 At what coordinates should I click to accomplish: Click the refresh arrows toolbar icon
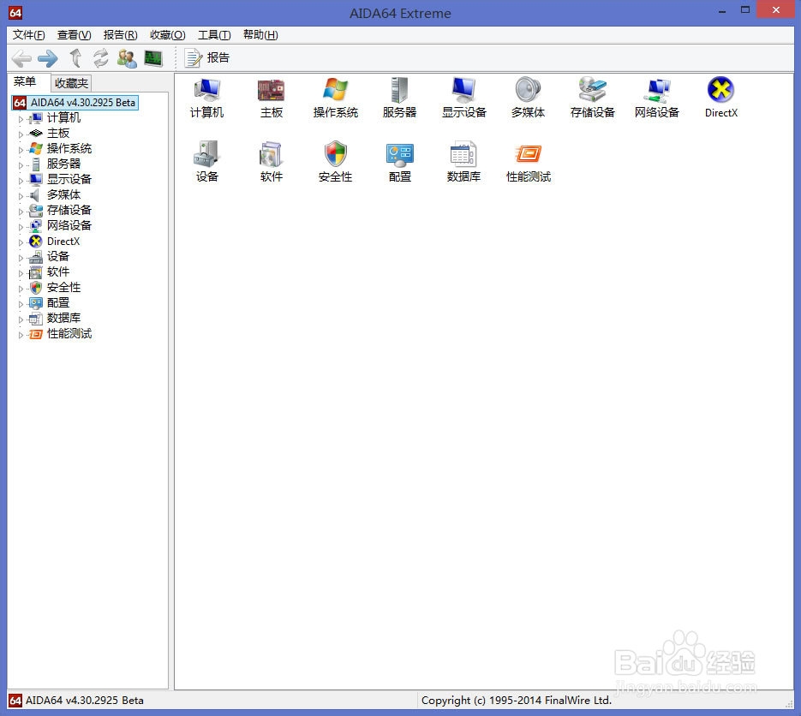click(x=100, y=58)
